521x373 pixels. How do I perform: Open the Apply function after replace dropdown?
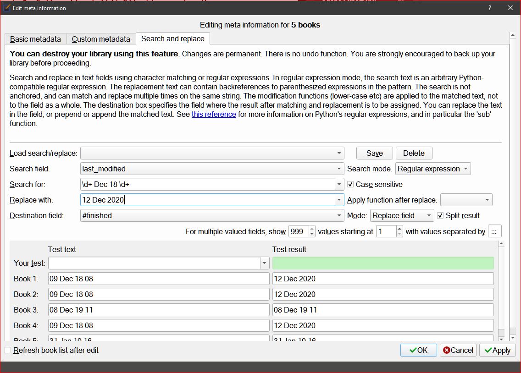pyautogui.click(x=466, y=200)
